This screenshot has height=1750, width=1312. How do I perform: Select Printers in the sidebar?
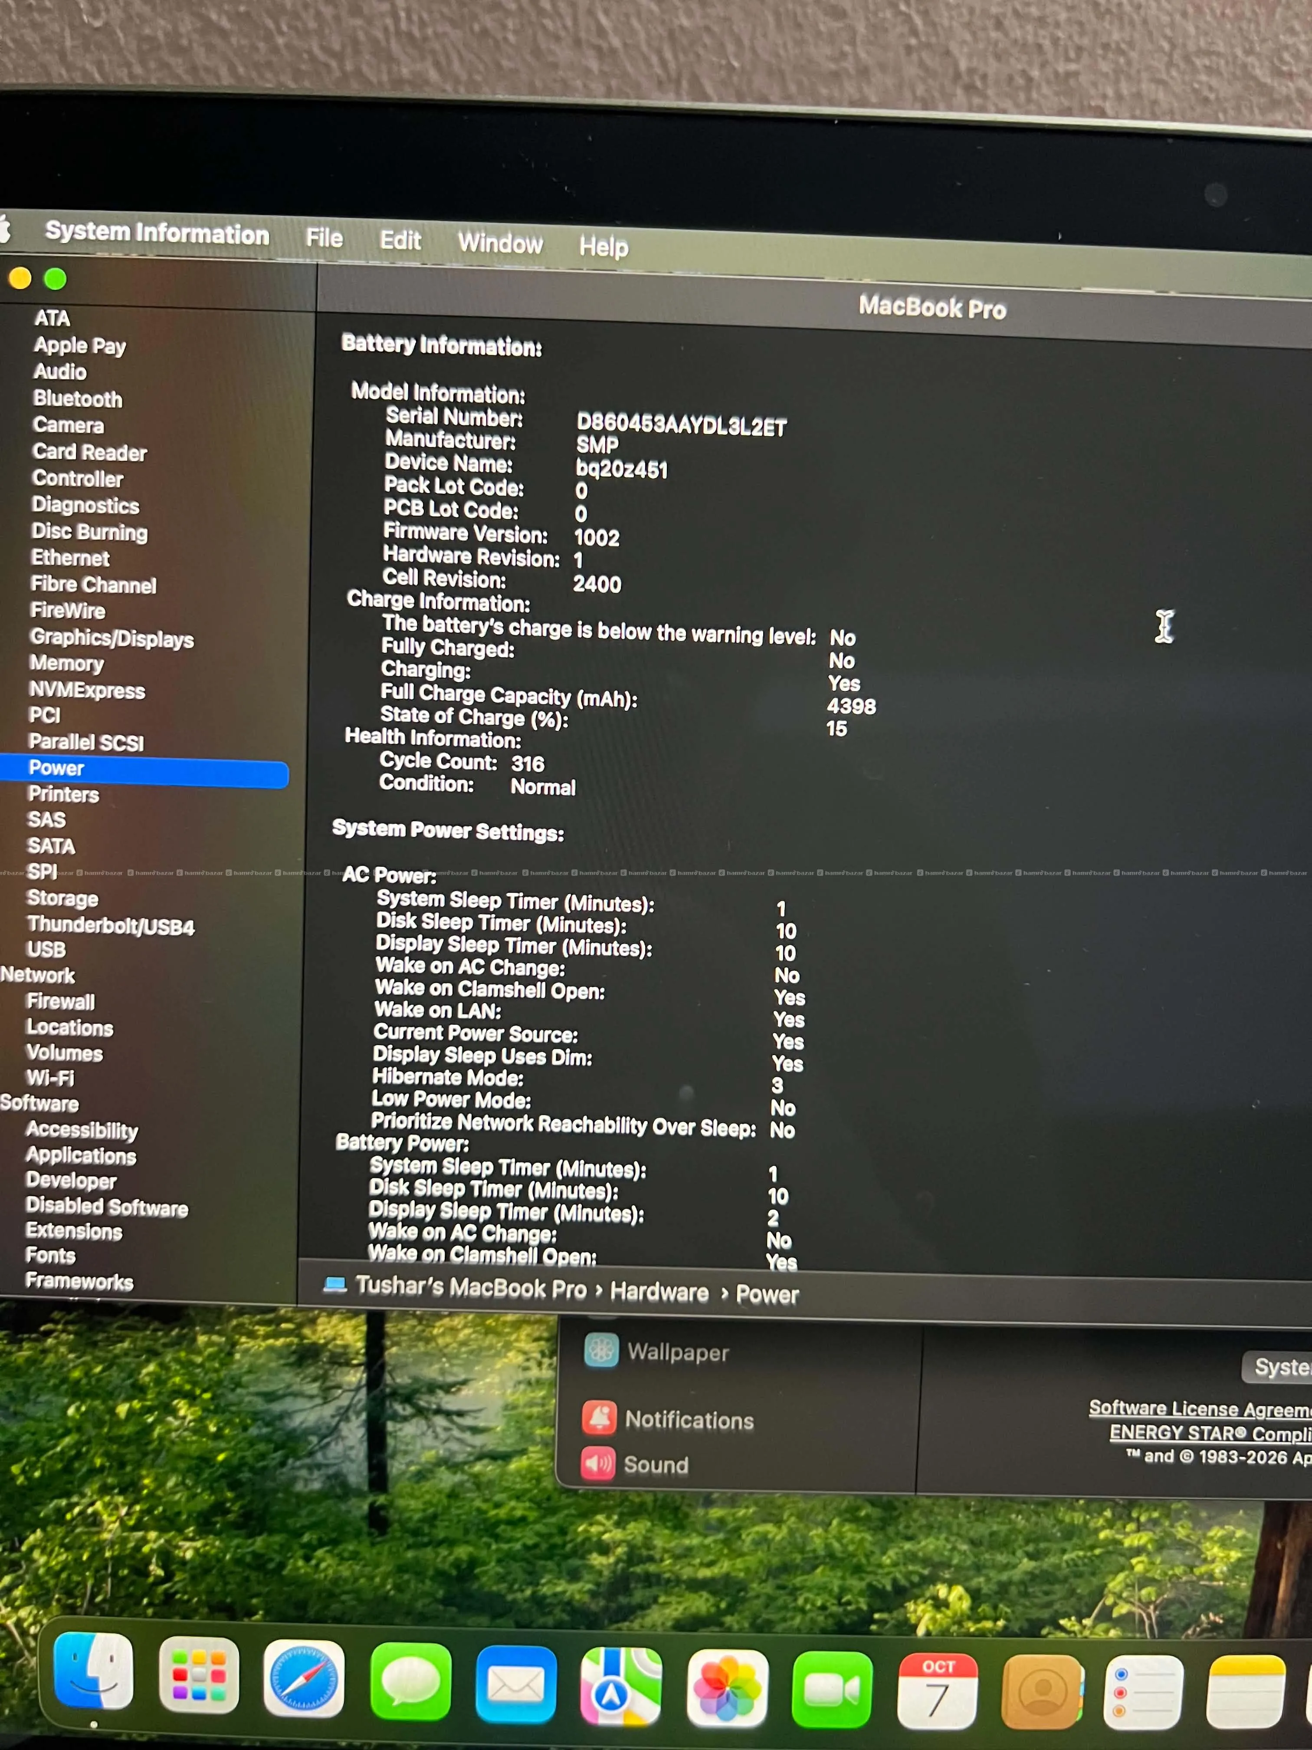click(63, 794)
